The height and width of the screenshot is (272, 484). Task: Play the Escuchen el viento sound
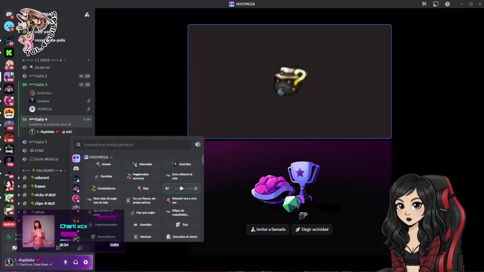(x=182, y=236)
